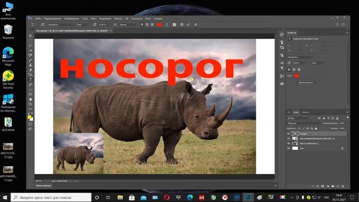359x202 pixels.
Task: Switch to the Каналы tab
Action: tap(305, 112)
